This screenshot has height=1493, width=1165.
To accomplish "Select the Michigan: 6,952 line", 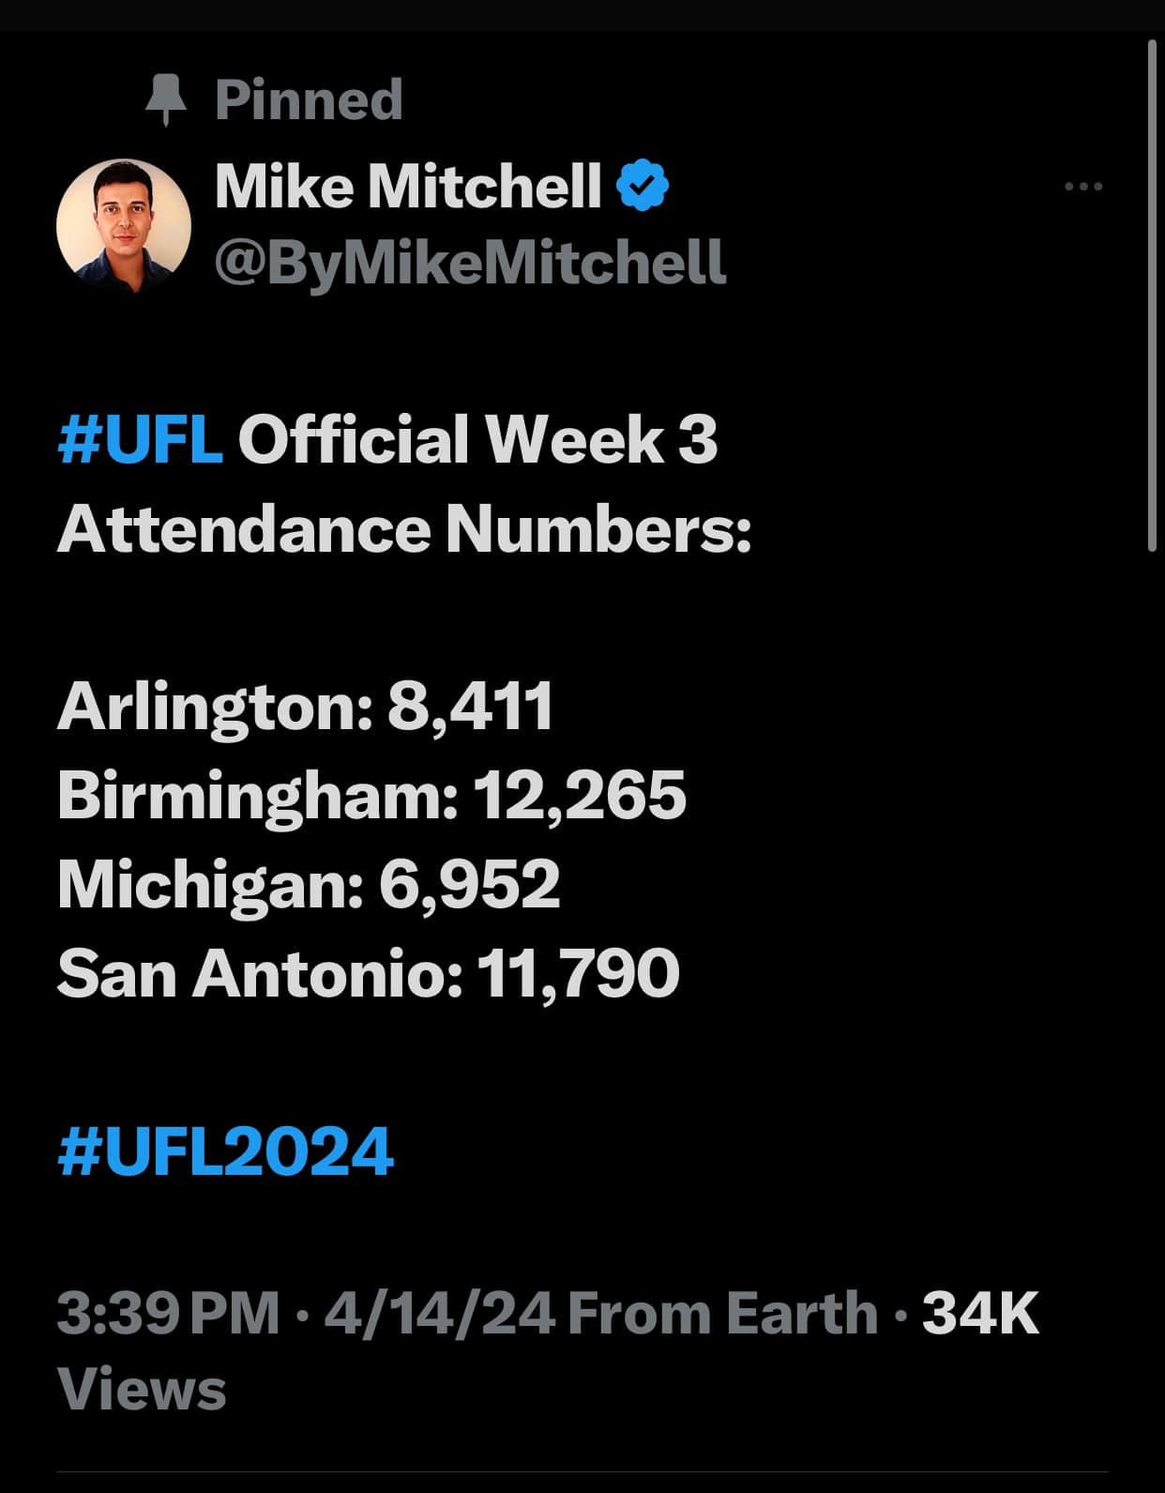I will [309, 885].
